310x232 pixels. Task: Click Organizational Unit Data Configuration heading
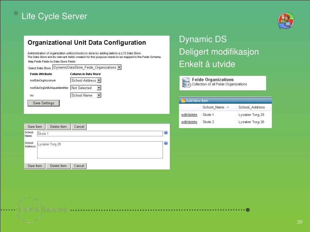[x=87, y=43]
